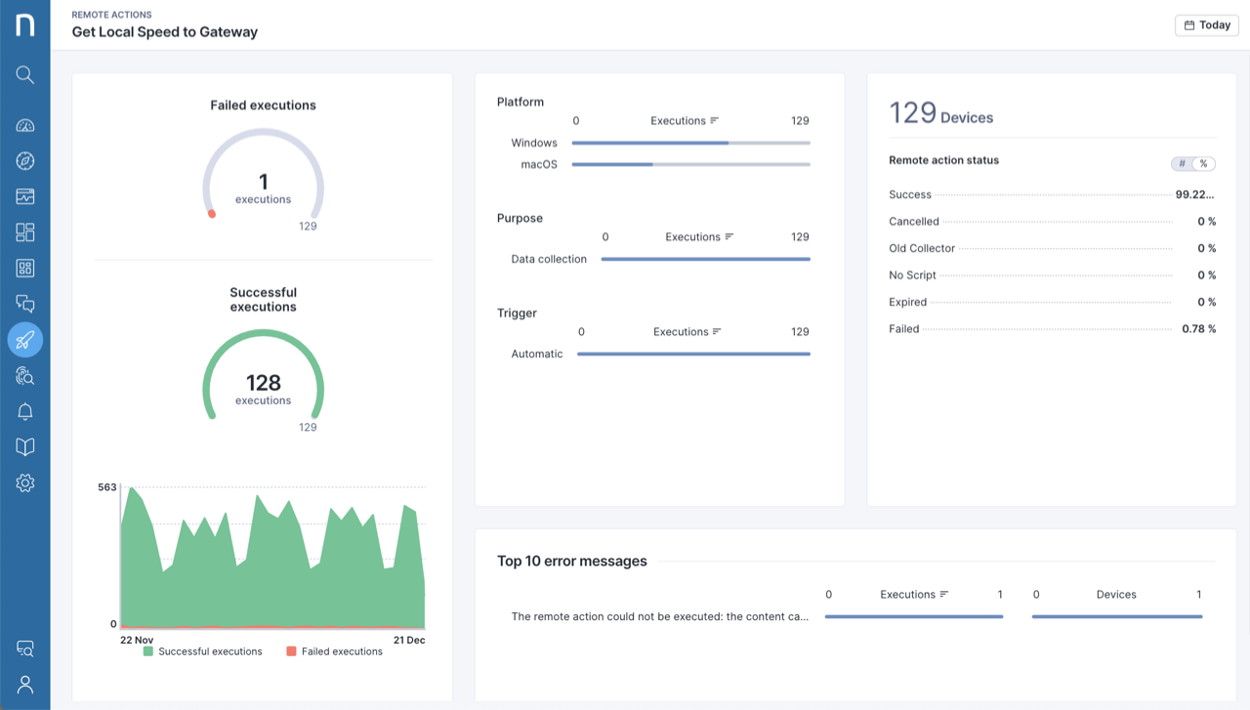Click the Windows executions bar in Platform chart

tap(649, 143)
